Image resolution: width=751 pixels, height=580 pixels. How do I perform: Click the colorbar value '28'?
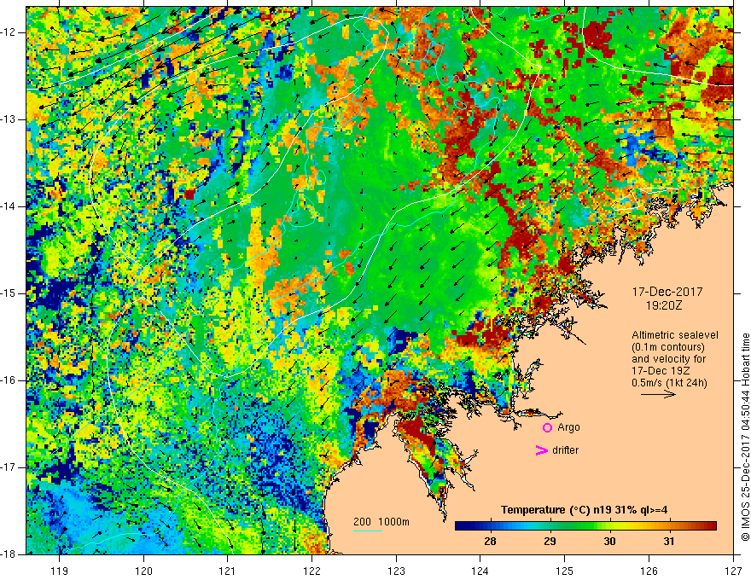tap(490, 542)
